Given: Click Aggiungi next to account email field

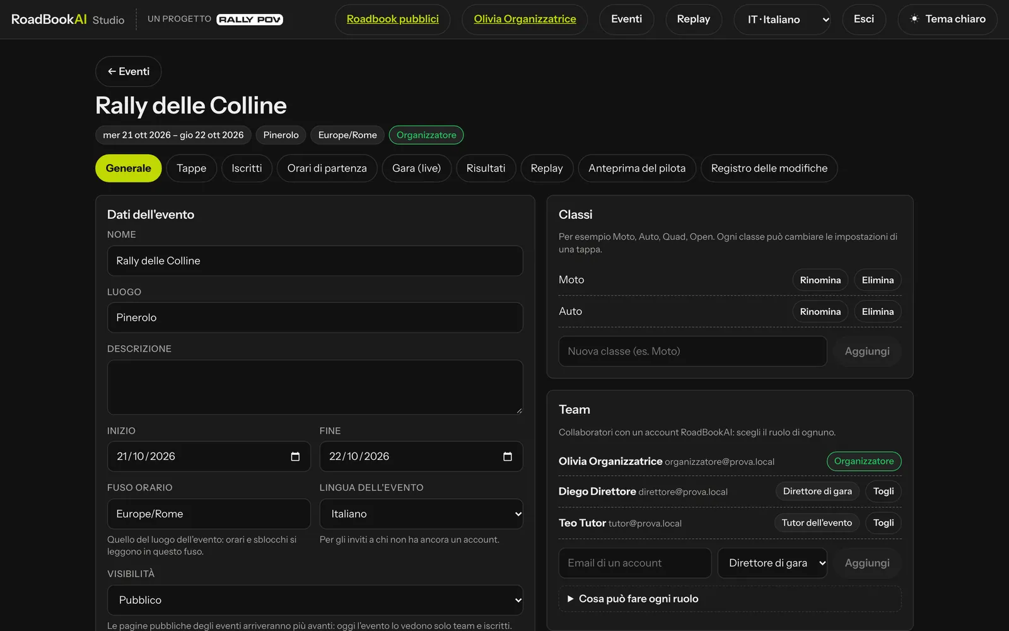Looking at the screenshot, I should pos(867,563).
